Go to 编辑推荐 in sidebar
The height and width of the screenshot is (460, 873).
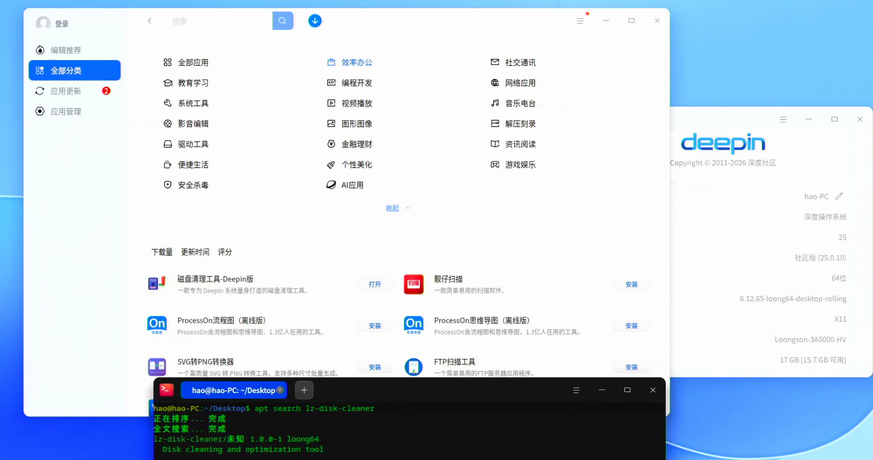(x=75, y=50)
